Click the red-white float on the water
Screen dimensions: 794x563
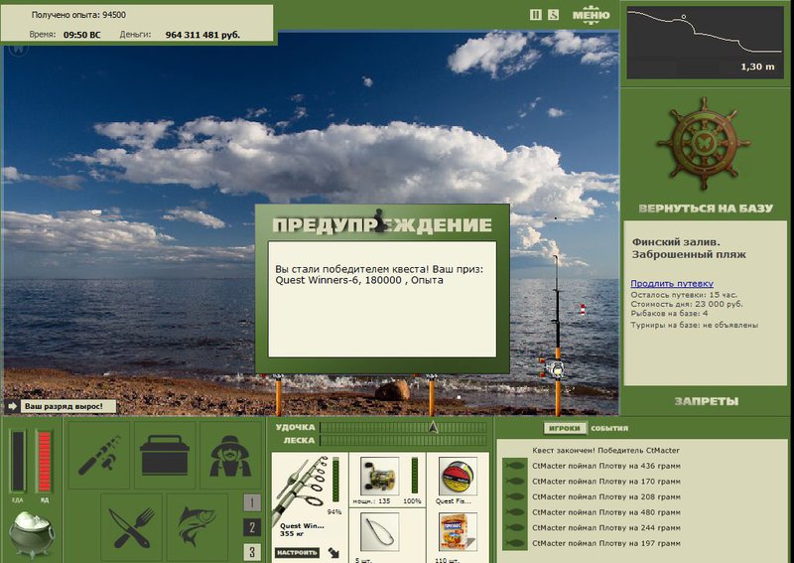583,310
